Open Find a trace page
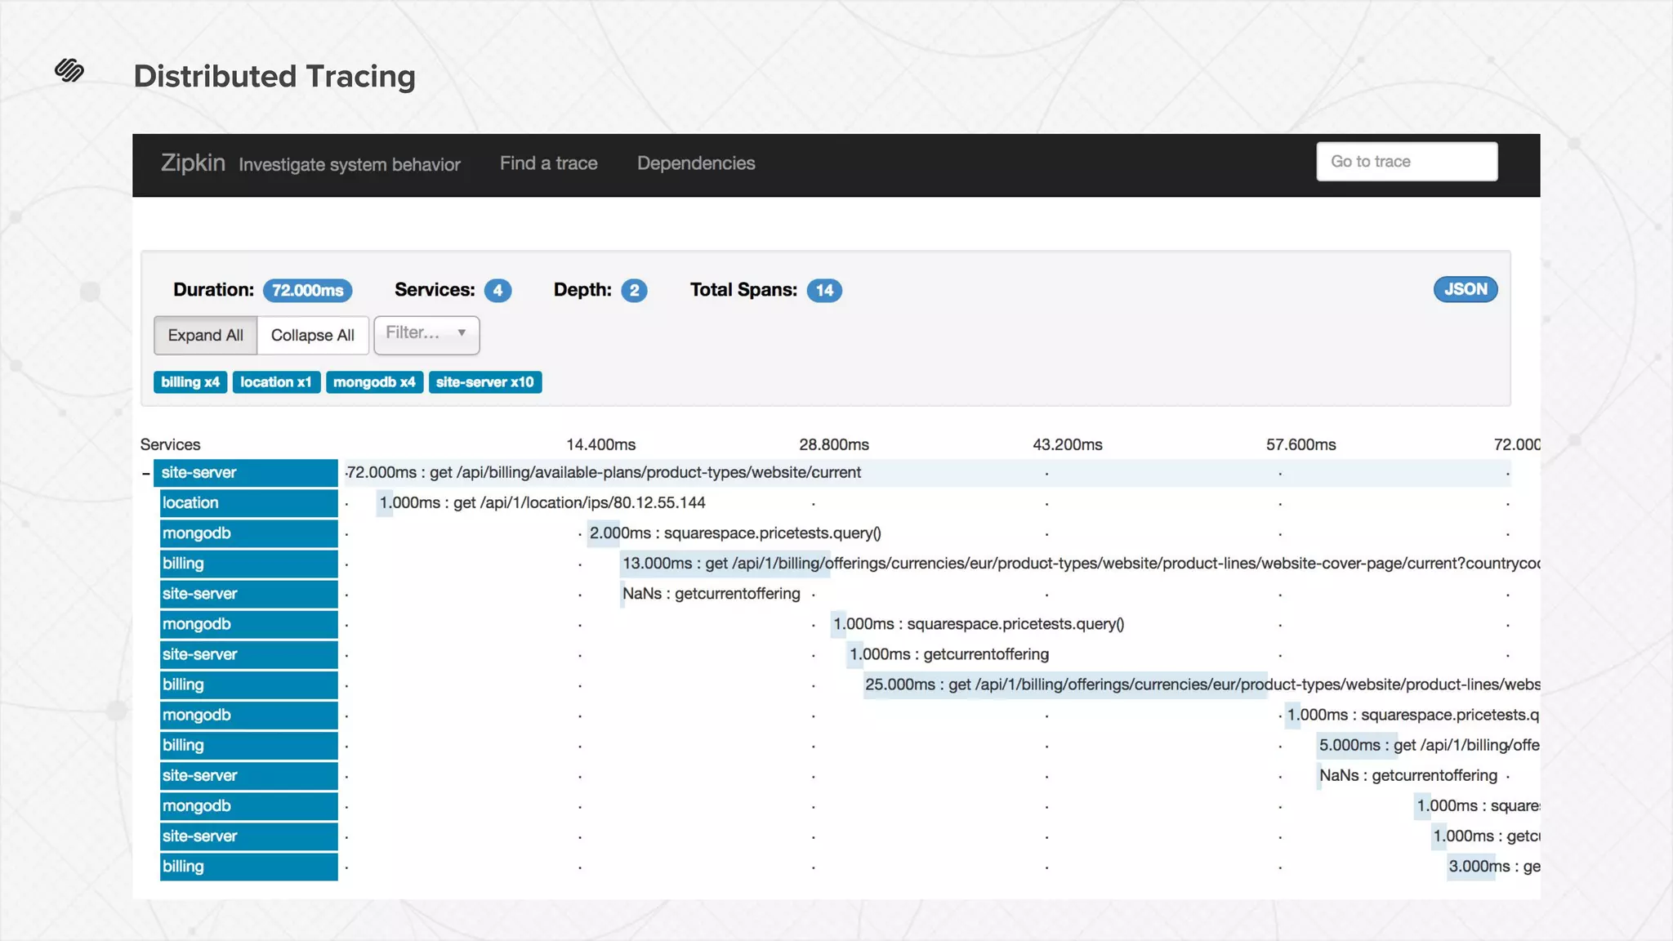The image size is (1673, 941). click(548, 163)
